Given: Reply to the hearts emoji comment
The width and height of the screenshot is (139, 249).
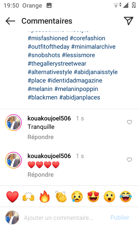Looking at the screenshot, I should (x=41, y=175).
